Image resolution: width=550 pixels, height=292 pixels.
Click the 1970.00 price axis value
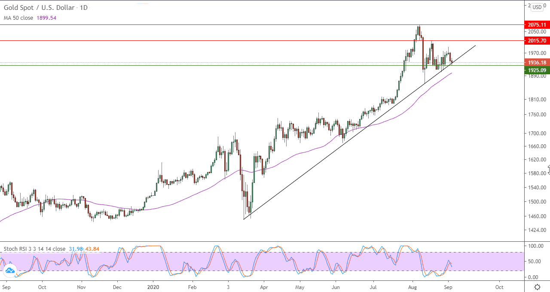(537, 53)
